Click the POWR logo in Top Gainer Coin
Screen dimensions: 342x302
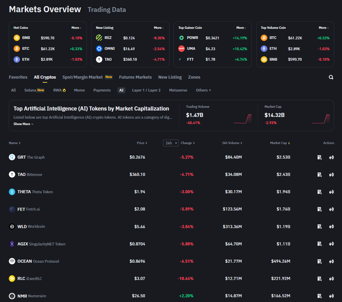click(x=181, y=38)
